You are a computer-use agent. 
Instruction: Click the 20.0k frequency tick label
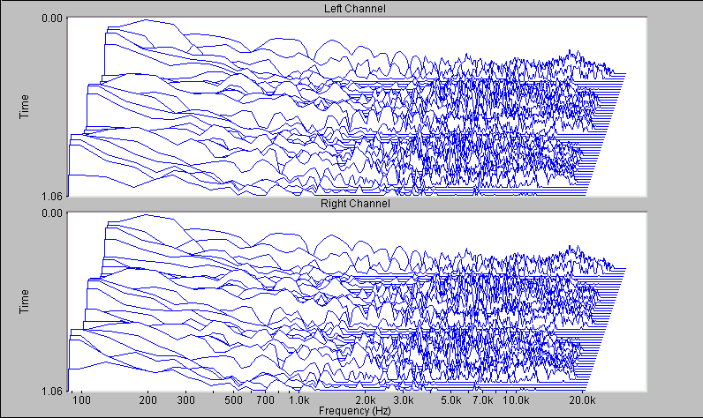pos(581,399)
